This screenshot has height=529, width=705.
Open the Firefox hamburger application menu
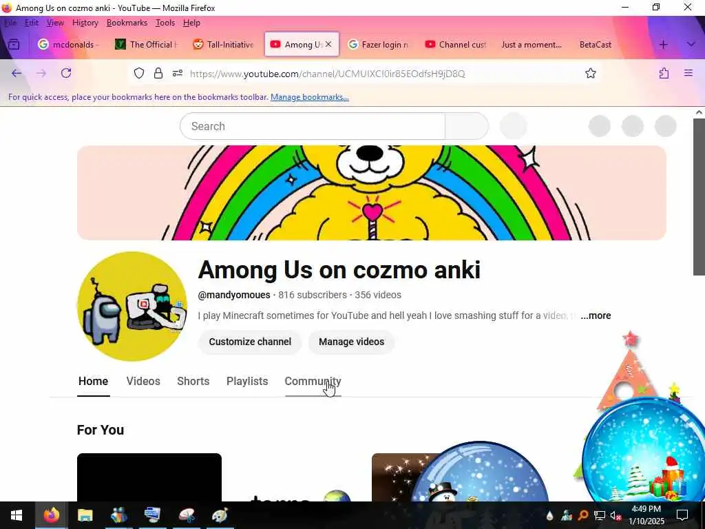point(688,73)
